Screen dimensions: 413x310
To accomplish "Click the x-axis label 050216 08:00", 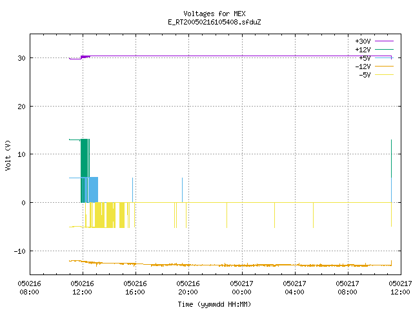I will pyautogui.click(x=29, y=288).
